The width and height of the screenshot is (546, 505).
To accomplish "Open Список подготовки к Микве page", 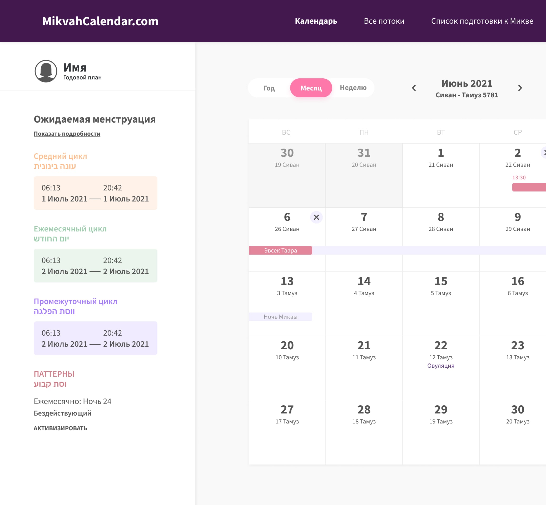I will click(482, 21).
